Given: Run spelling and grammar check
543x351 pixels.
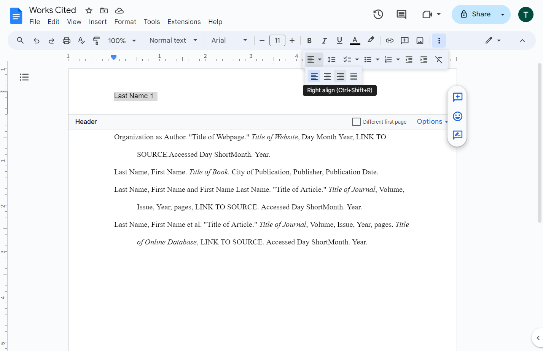Looking at the screenshot, I should (x=81, y=41).
